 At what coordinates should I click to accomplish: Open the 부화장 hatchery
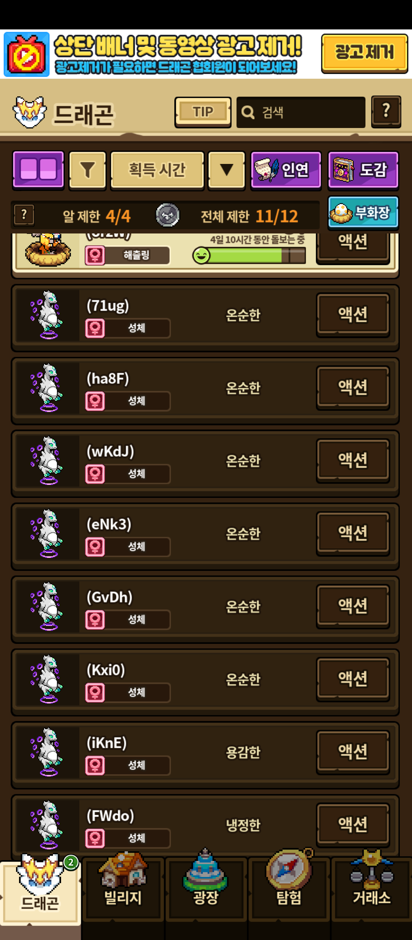pyautogui.click(x=363, y=213)
